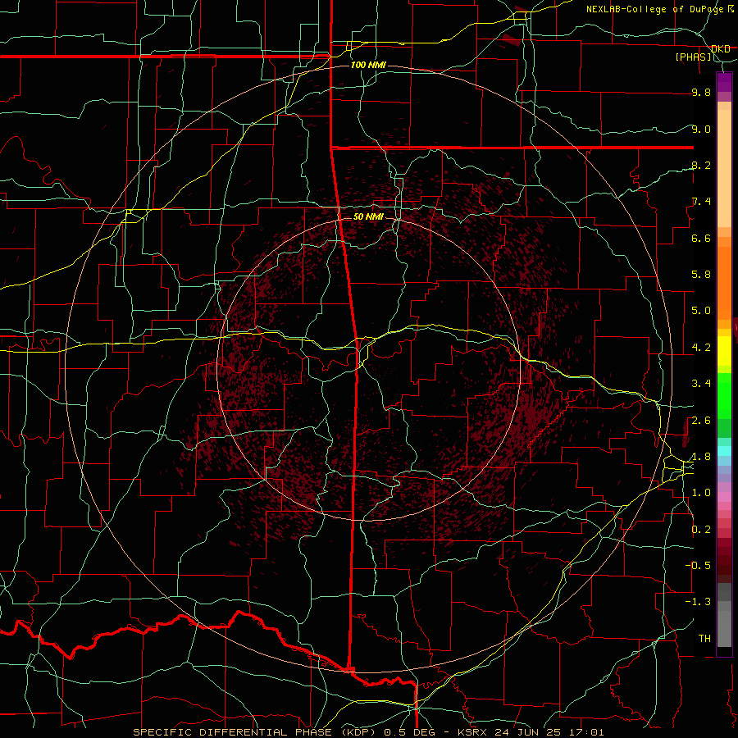Click the TH label on the color scale
The width and height of the screenshot is (738, 738).
[x=704, y=639]
